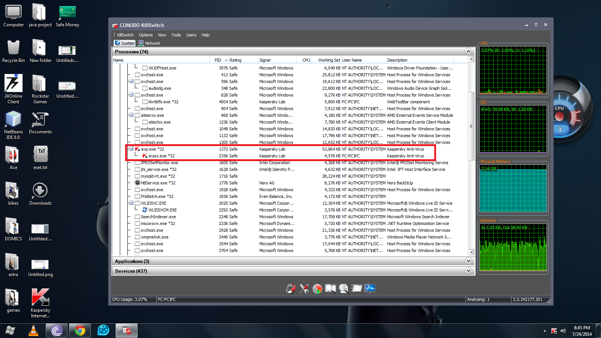Viewport: 601px width, 338px height.
Task: Show hidden system tray icons
Action: point(545,331)
